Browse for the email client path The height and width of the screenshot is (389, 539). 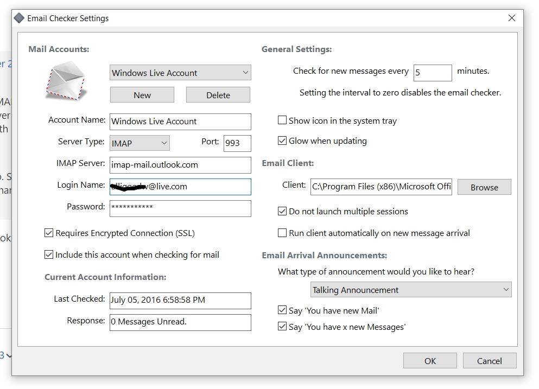coord(484,187)
